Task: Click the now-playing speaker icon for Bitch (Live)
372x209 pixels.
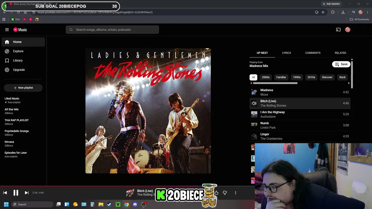Action: tap(254, 103)
